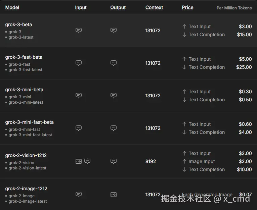The width and height of the screenshot is (257, 210).
Task: Select the grok-3-mini-latest alias
Action: coord(26,102)
